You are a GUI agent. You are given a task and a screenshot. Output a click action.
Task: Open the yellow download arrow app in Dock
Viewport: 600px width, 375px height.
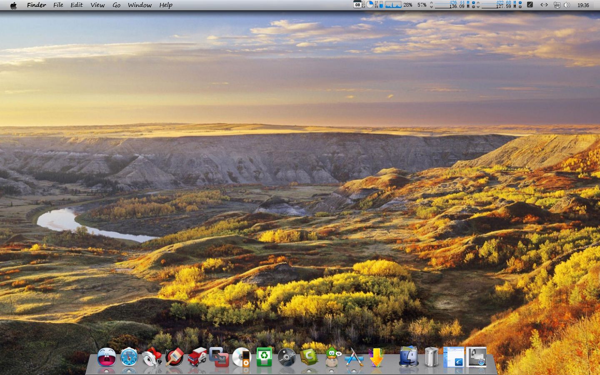click(x=377, y=357)
